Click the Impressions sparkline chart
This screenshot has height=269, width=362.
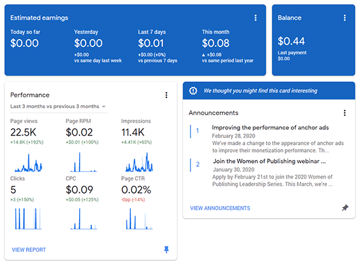140,162
